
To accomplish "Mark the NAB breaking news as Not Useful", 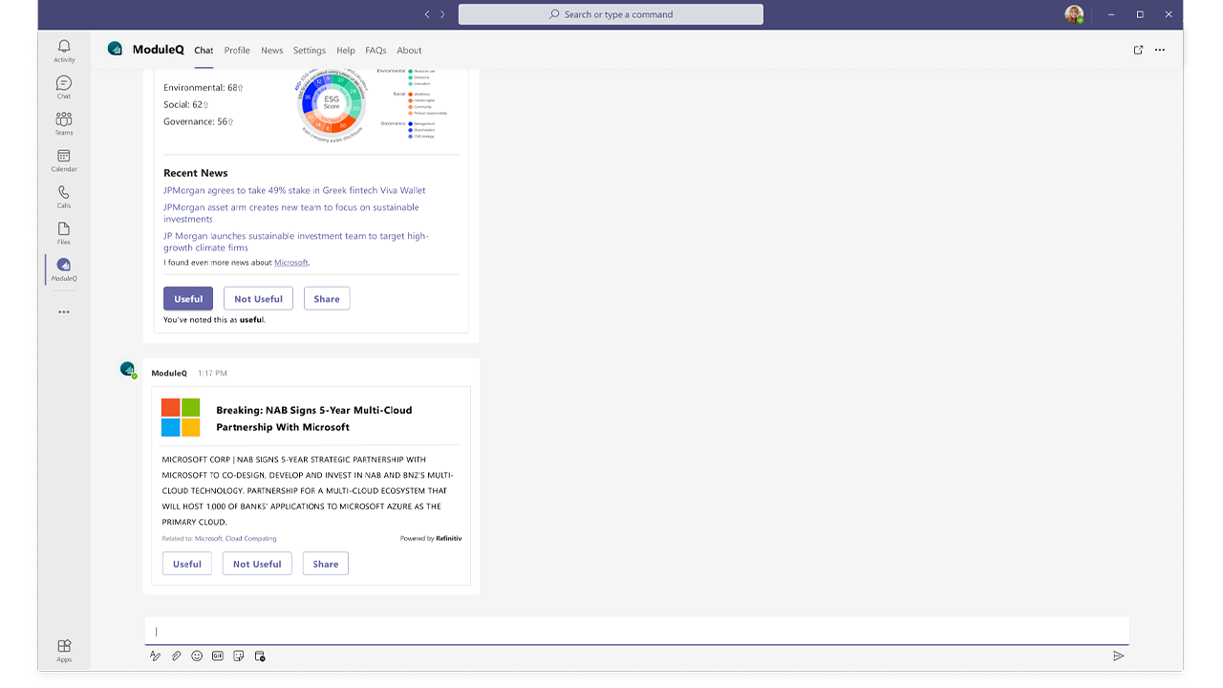I will click(x=257, y=564).
